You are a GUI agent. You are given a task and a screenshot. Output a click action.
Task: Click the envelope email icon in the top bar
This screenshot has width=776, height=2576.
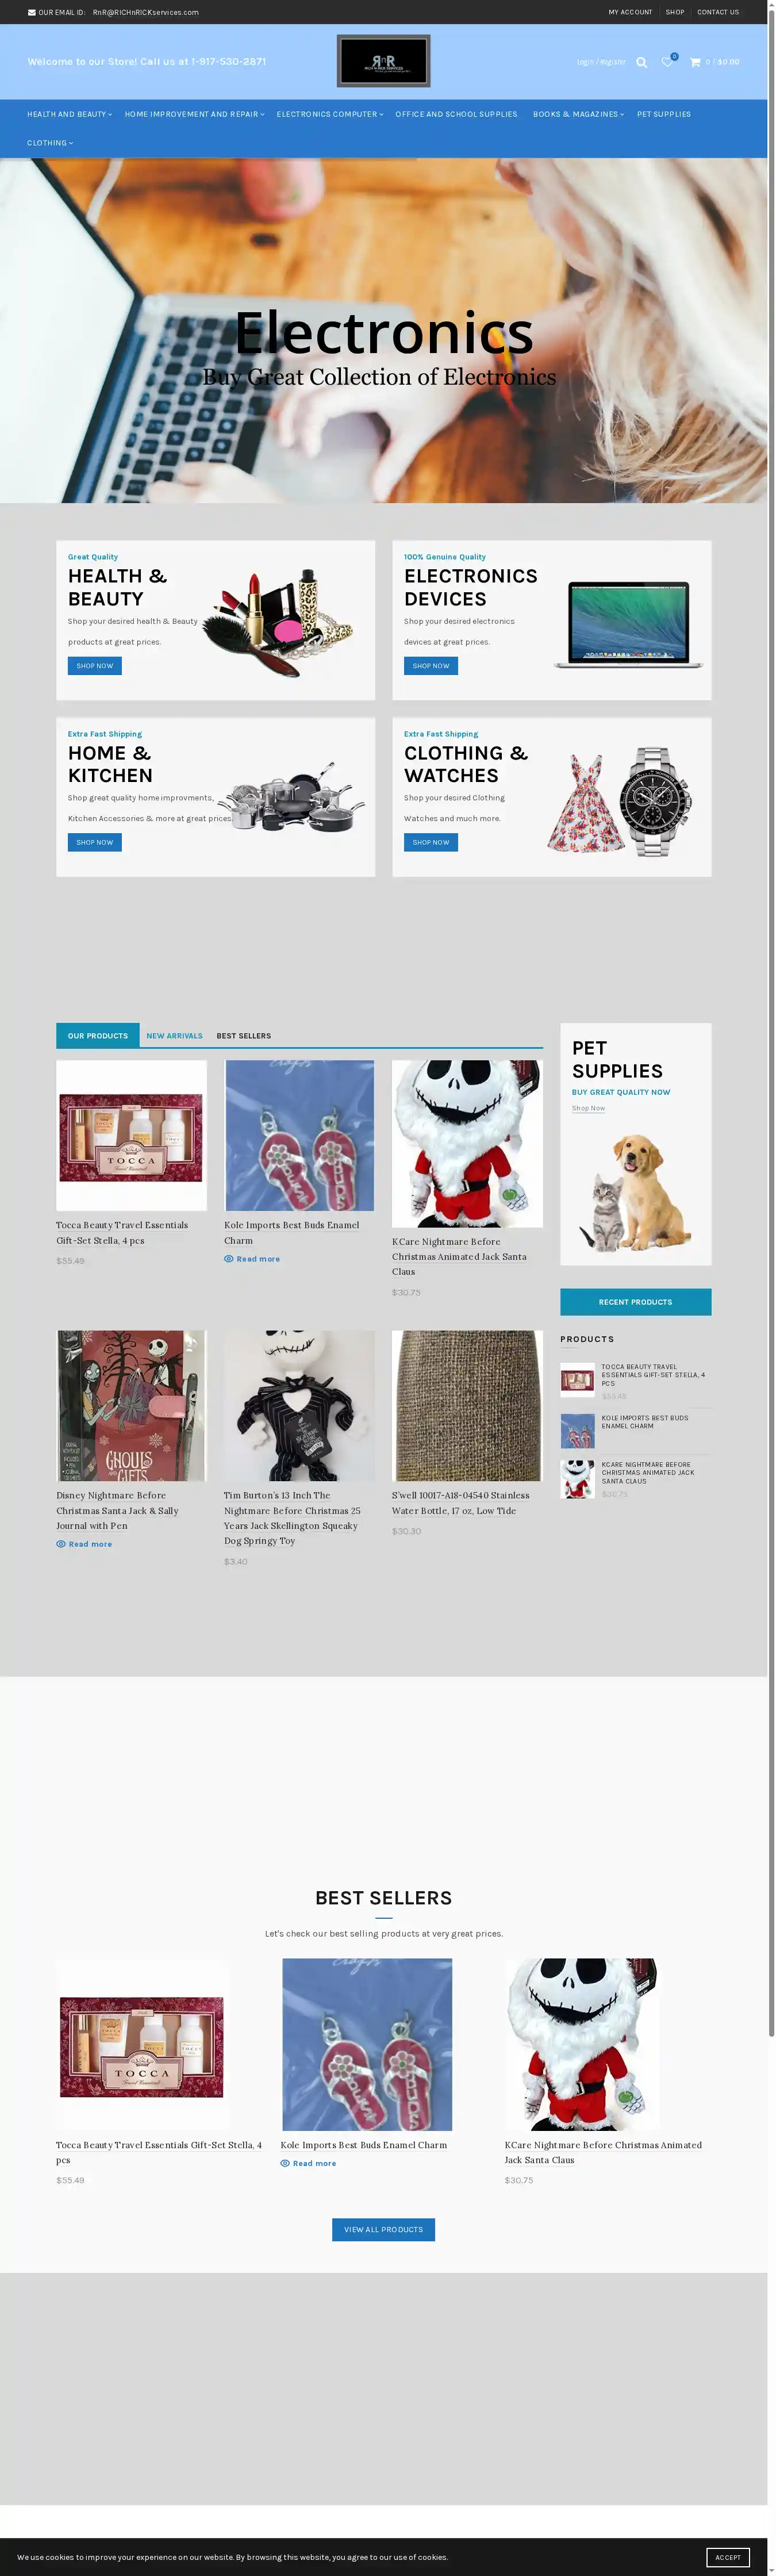[x=31, y=13]
